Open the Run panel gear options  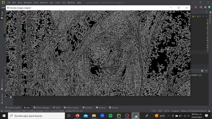(x=202, y=71)
